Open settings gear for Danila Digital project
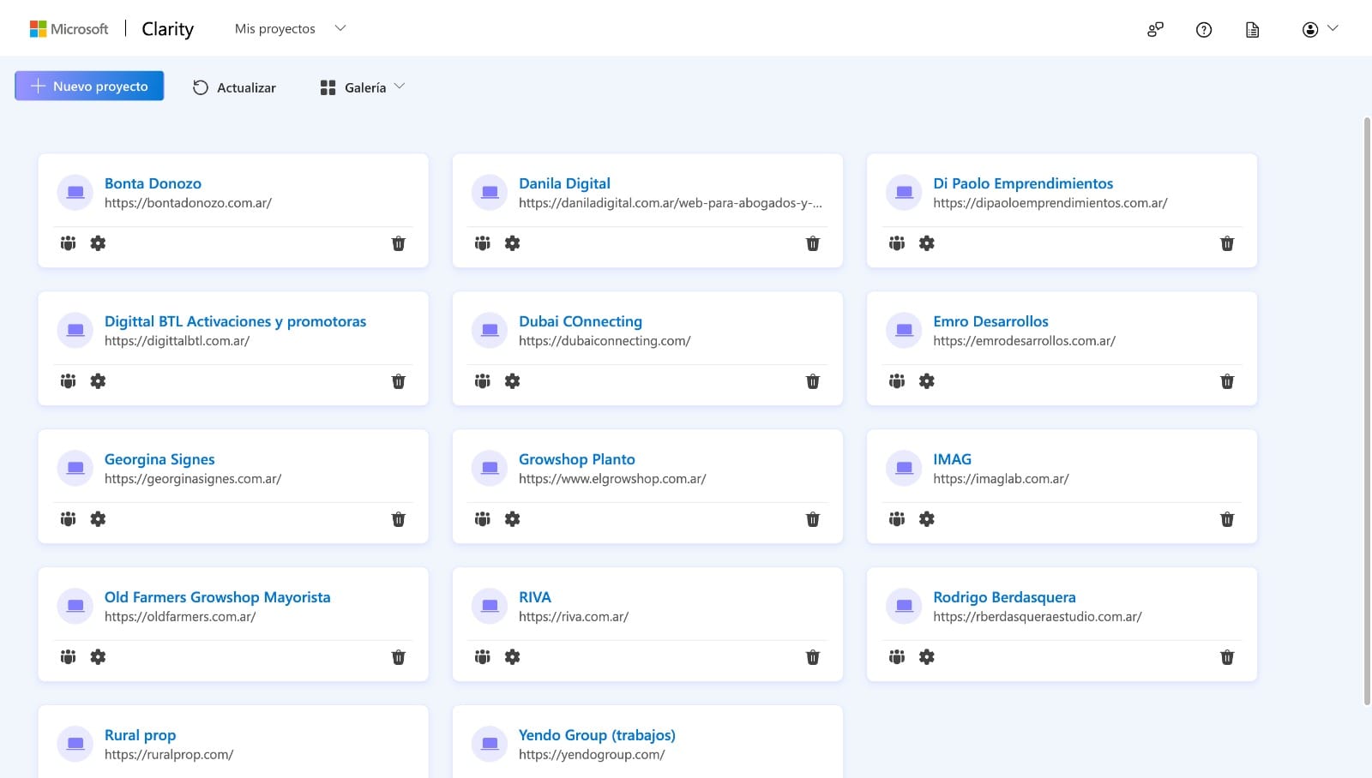The width and height of the screenshot is (1372, 778). tap(512, 243)
